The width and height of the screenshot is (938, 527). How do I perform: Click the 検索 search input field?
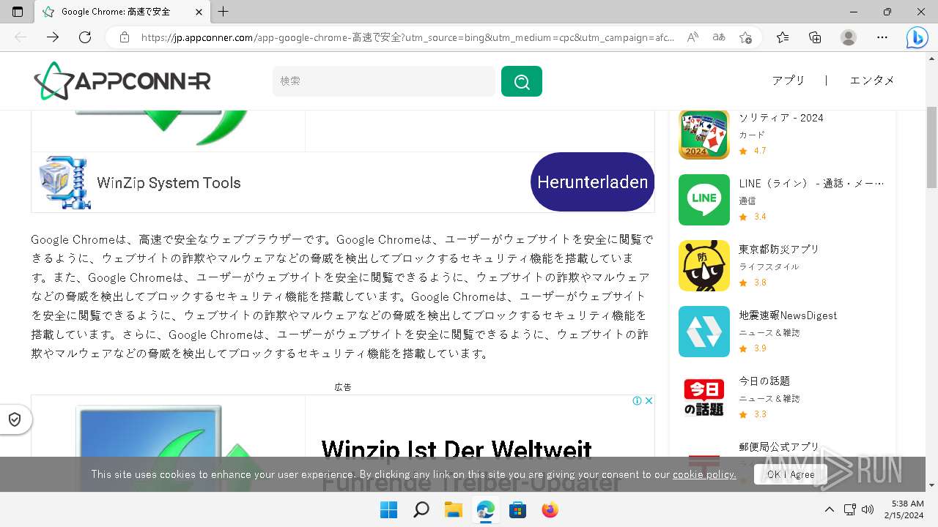[x=384, y=81]
